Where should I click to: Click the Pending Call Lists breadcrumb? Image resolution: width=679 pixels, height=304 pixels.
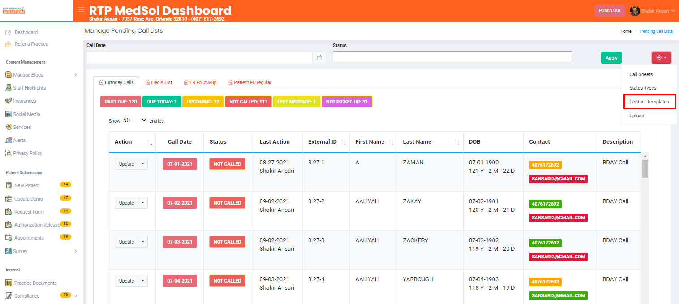point(657,31)
